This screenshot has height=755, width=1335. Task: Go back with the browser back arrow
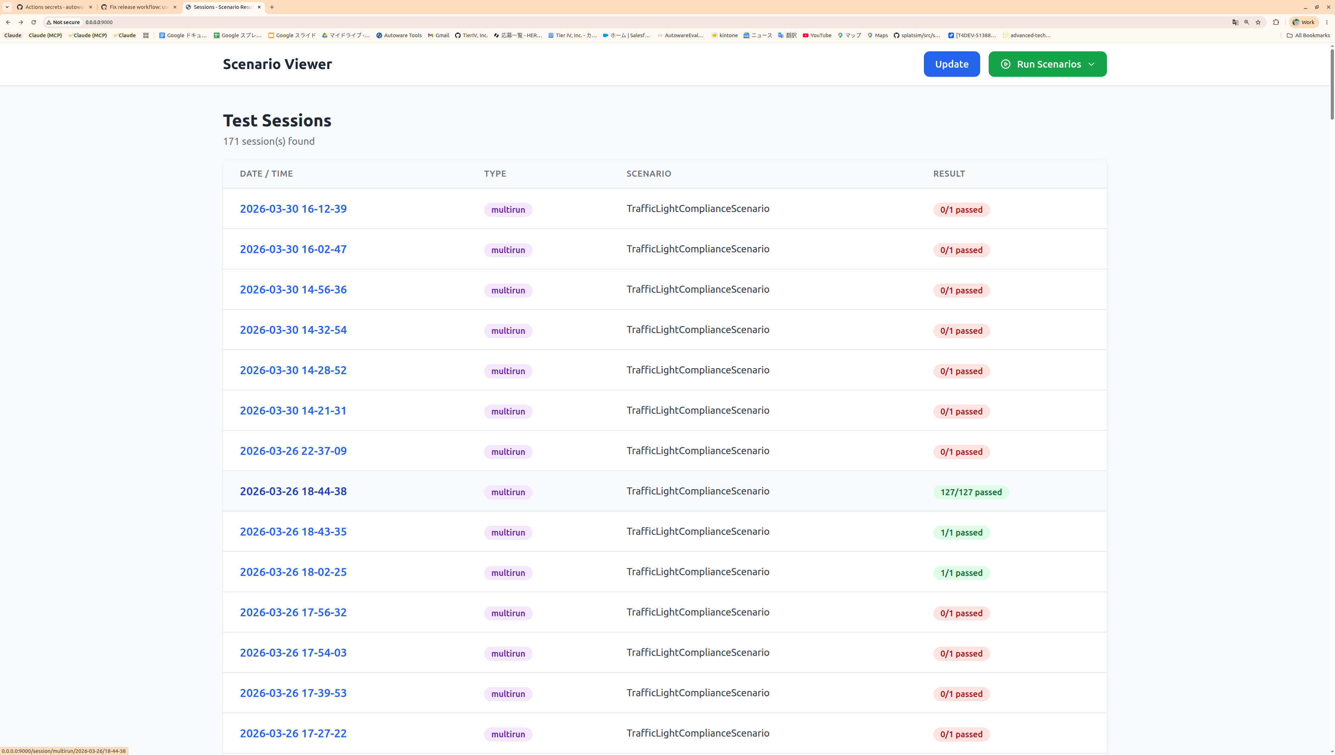pos(8,22)
